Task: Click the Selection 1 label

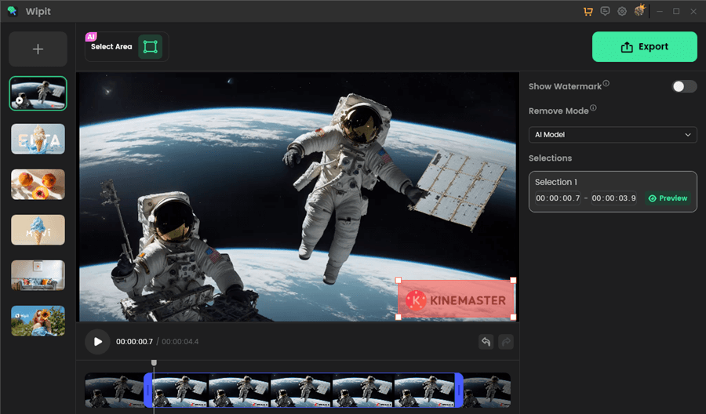Action: click(556, 182)
